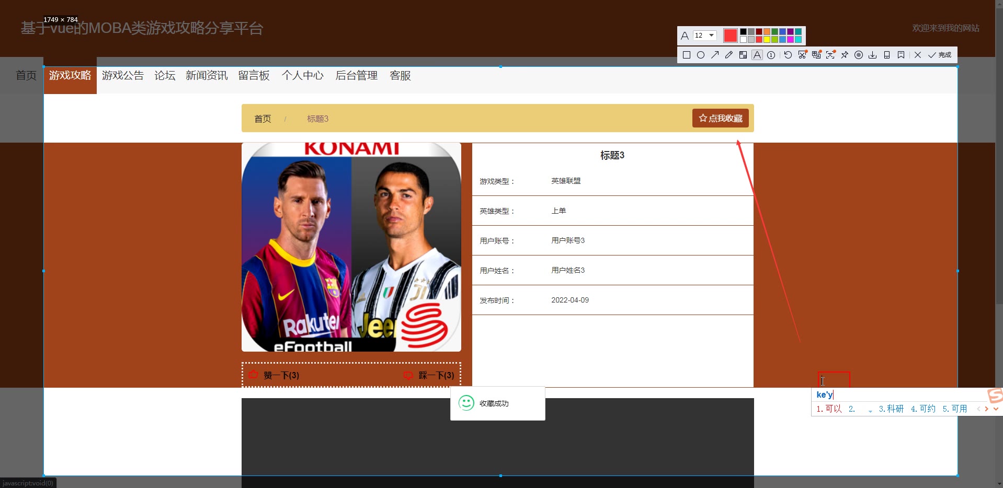Click inside the red annotation text box
Screen dimensions: 1003x488
834,380
